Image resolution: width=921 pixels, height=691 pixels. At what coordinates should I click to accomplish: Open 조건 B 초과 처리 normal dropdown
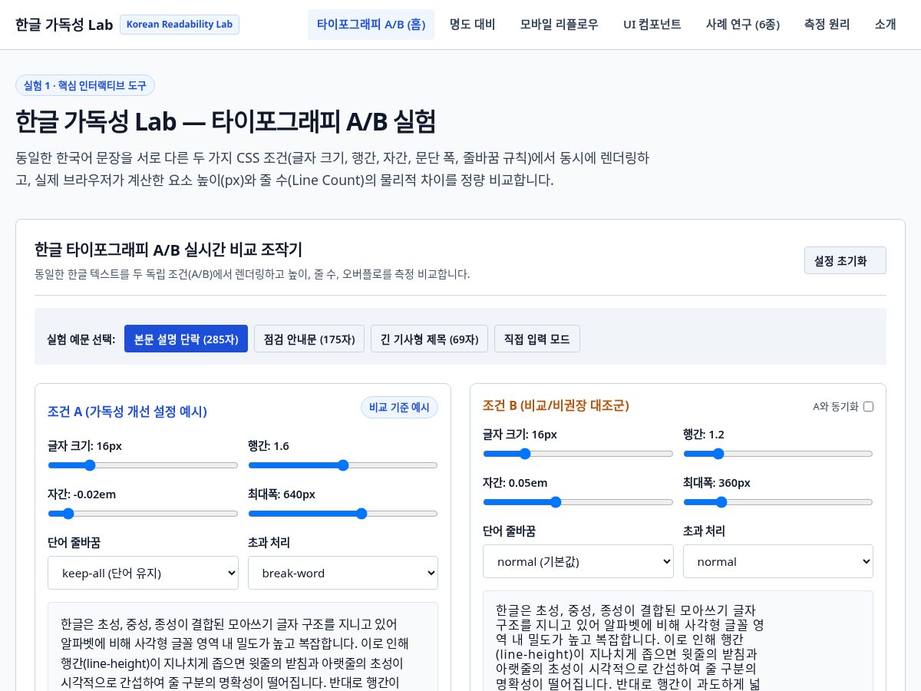pos(778,561)
